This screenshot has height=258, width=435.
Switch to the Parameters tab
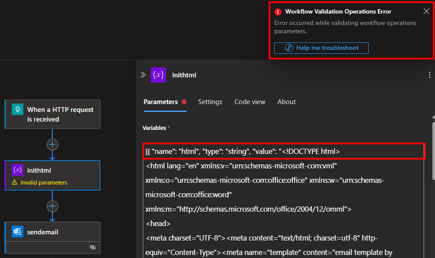click(161, 102)
